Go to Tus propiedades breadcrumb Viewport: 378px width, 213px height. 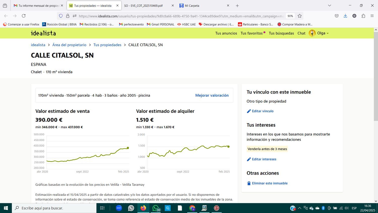pos(107,45)
